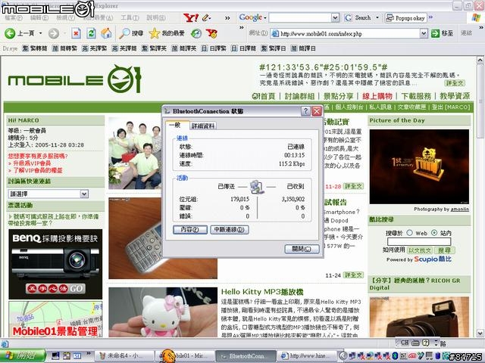Click the grey Forward arrow button
Screen dimensions: 485x363
tap(54, 33)
